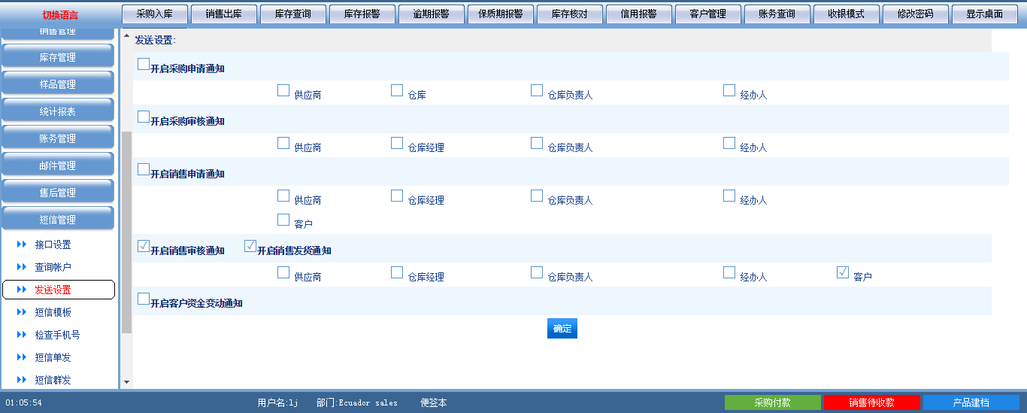
Task: Click arrow icon beside 短信单发
Action: click(21, 357)
